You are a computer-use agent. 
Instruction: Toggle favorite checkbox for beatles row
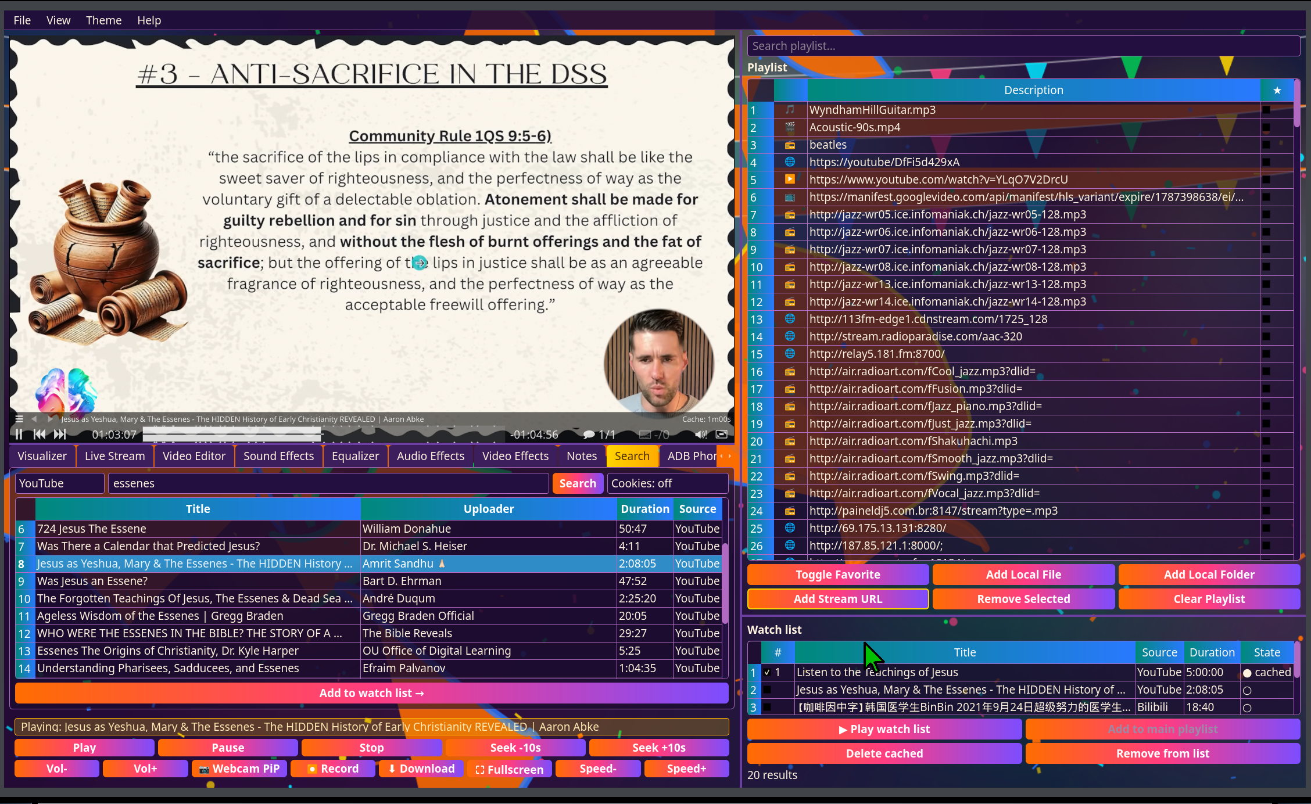pyautogui.click(x=1266, y=144)
